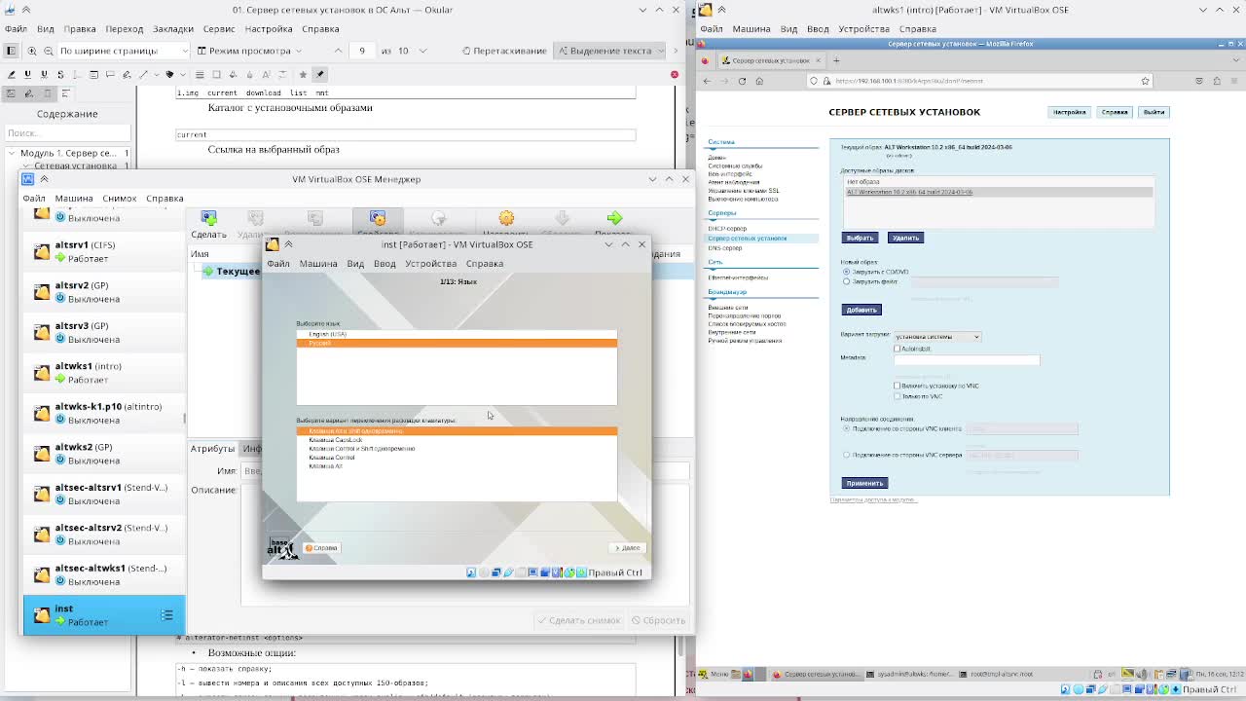Viewport: 1246px width, 701px height.
Task: Select VNC server side connection radio
Action: pos(846,455)
